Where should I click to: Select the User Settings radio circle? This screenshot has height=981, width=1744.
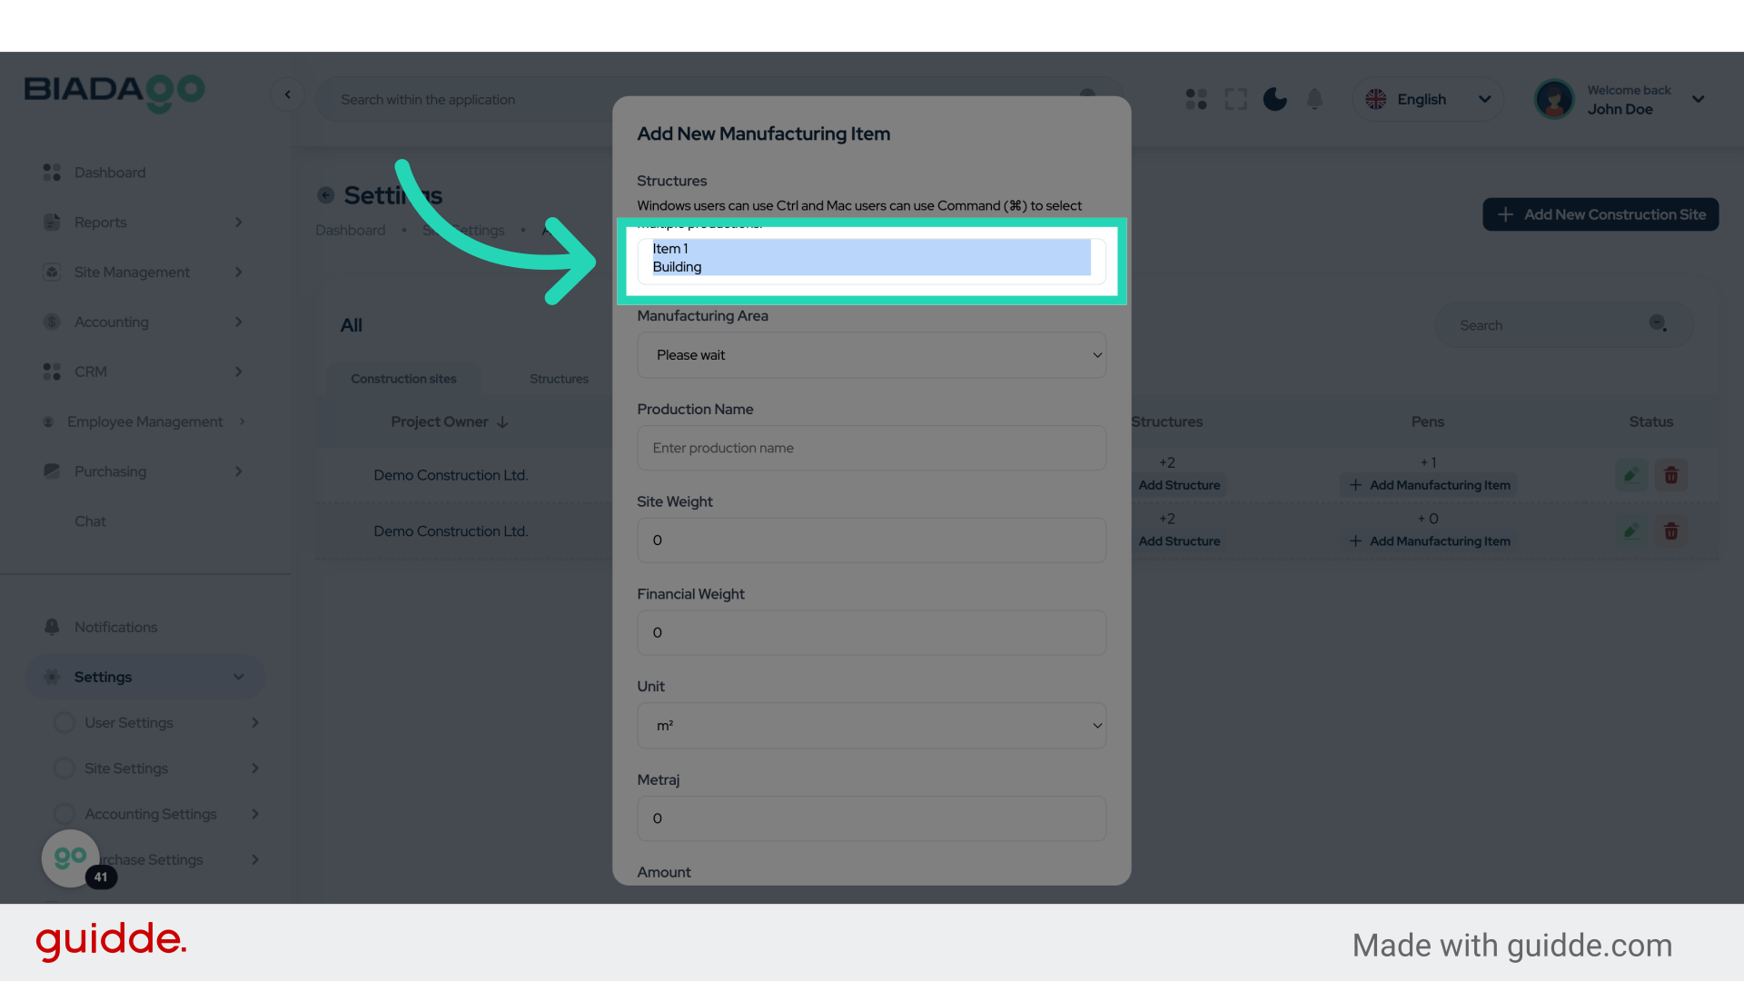(x=64, y=723)
